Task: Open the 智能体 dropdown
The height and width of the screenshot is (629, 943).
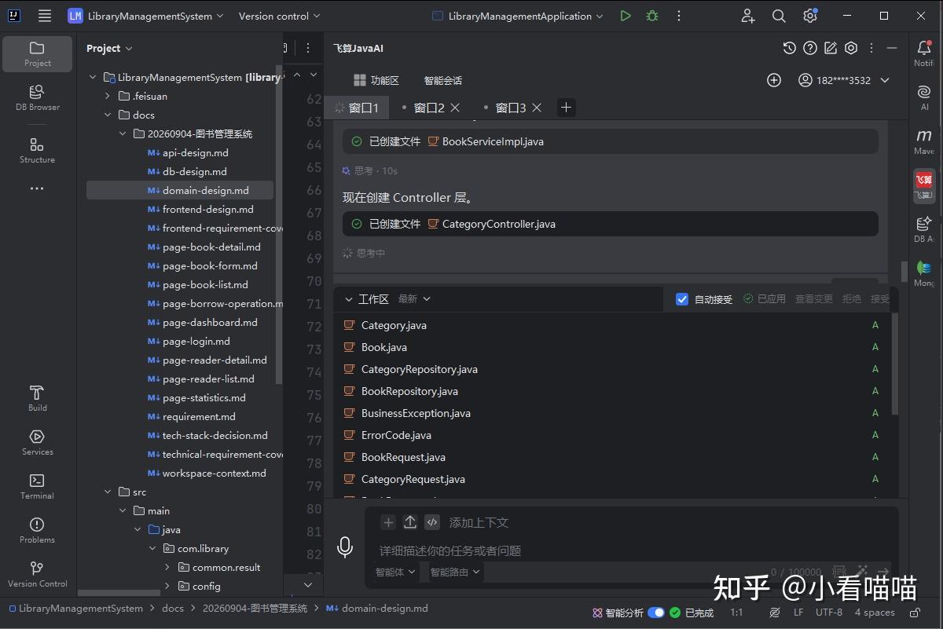Action: pos(395,572)
